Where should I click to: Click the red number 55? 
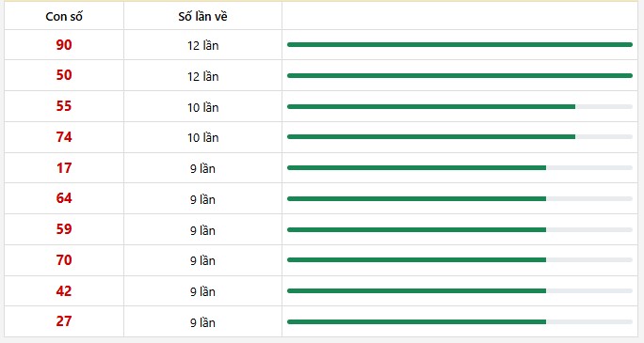click(x=64, y=106)
